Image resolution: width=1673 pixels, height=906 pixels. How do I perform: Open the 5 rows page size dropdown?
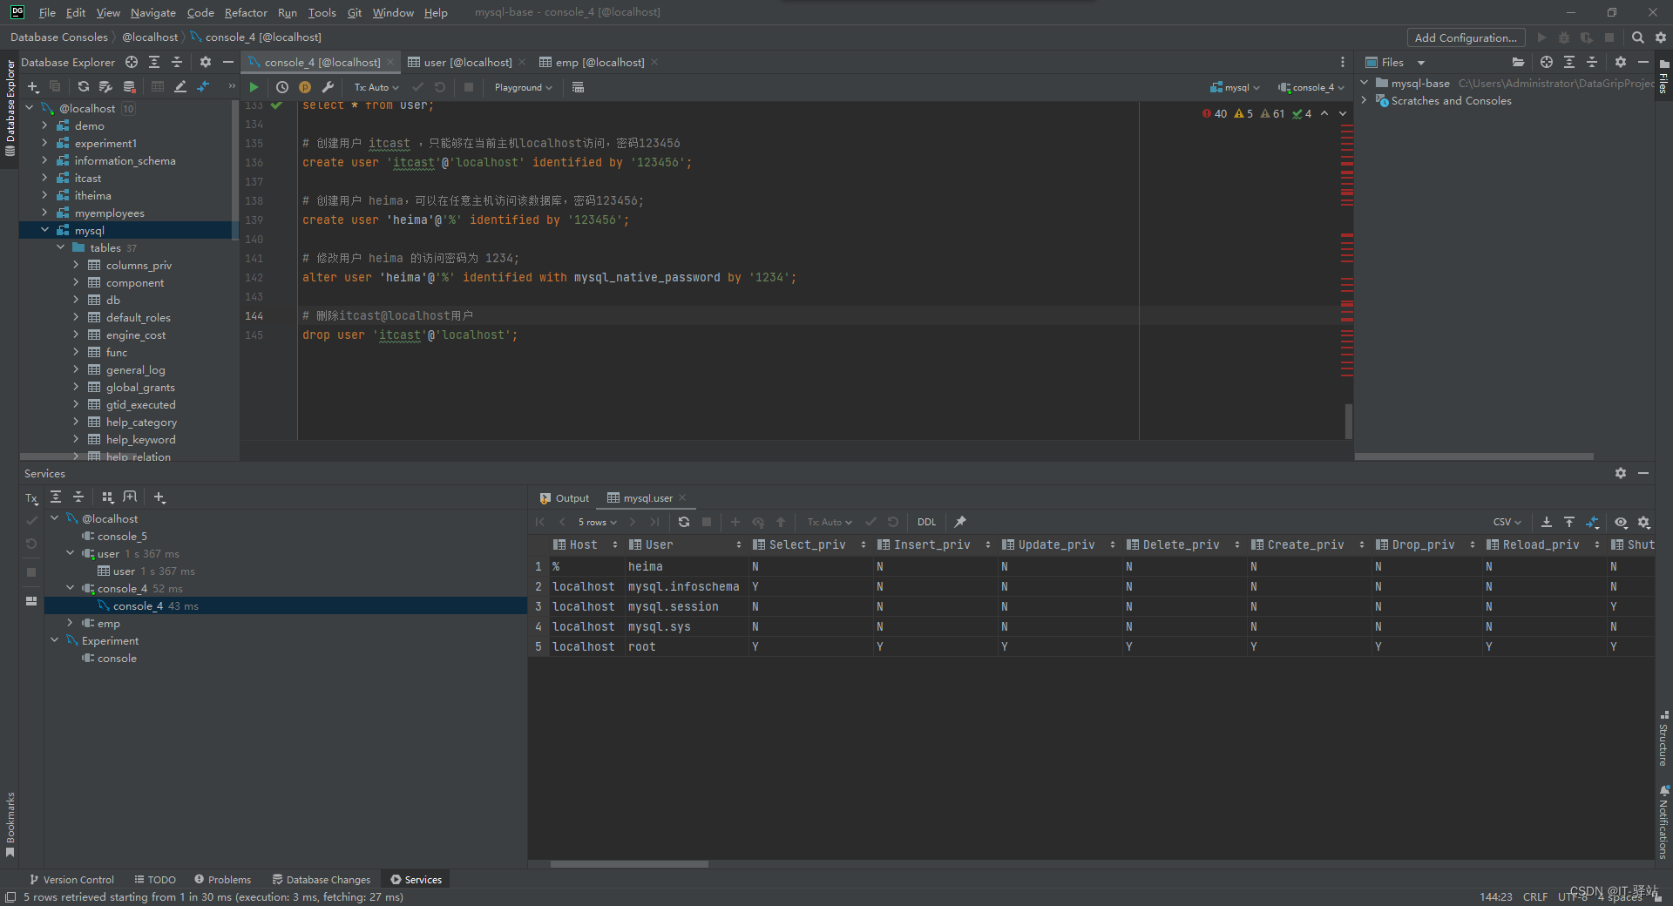pos(597,522)
